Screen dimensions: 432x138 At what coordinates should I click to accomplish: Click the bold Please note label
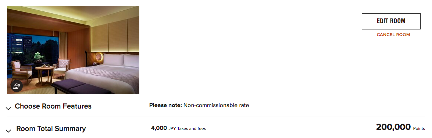[165, 105]
